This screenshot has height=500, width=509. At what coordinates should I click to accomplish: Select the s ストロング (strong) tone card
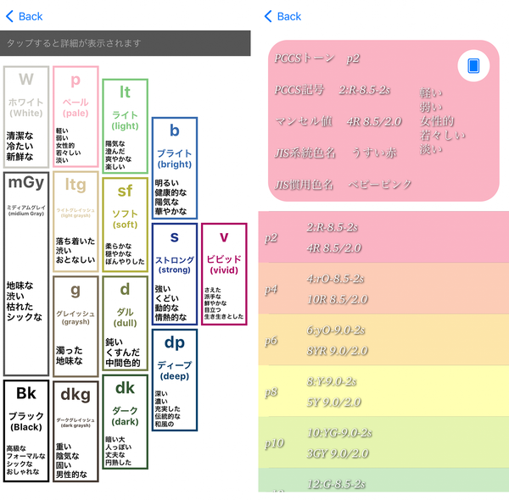tap(175, 274)
